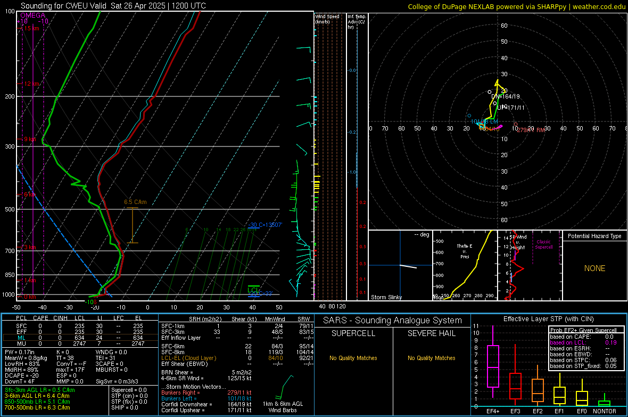The height and width of the screenshot is (417, 628).
Task: Click the TEI = 31 value
Action: 105,358
